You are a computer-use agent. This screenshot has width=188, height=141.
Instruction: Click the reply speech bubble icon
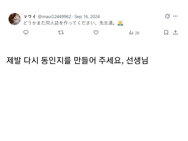click(26, 32)
